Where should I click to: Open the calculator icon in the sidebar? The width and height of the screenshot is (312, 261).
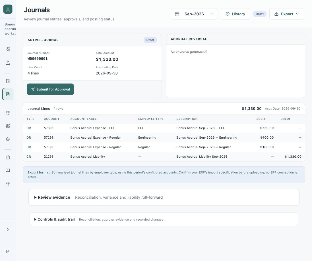[8, 81]
